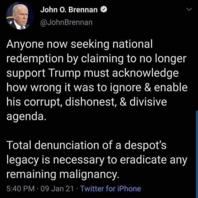This screenshot has width=198, height=198.
Task: Click the blue strip at right edge
Action: [197, 154]
